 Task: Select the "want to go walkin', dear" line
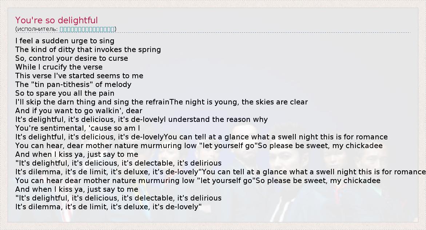point(79,111)
